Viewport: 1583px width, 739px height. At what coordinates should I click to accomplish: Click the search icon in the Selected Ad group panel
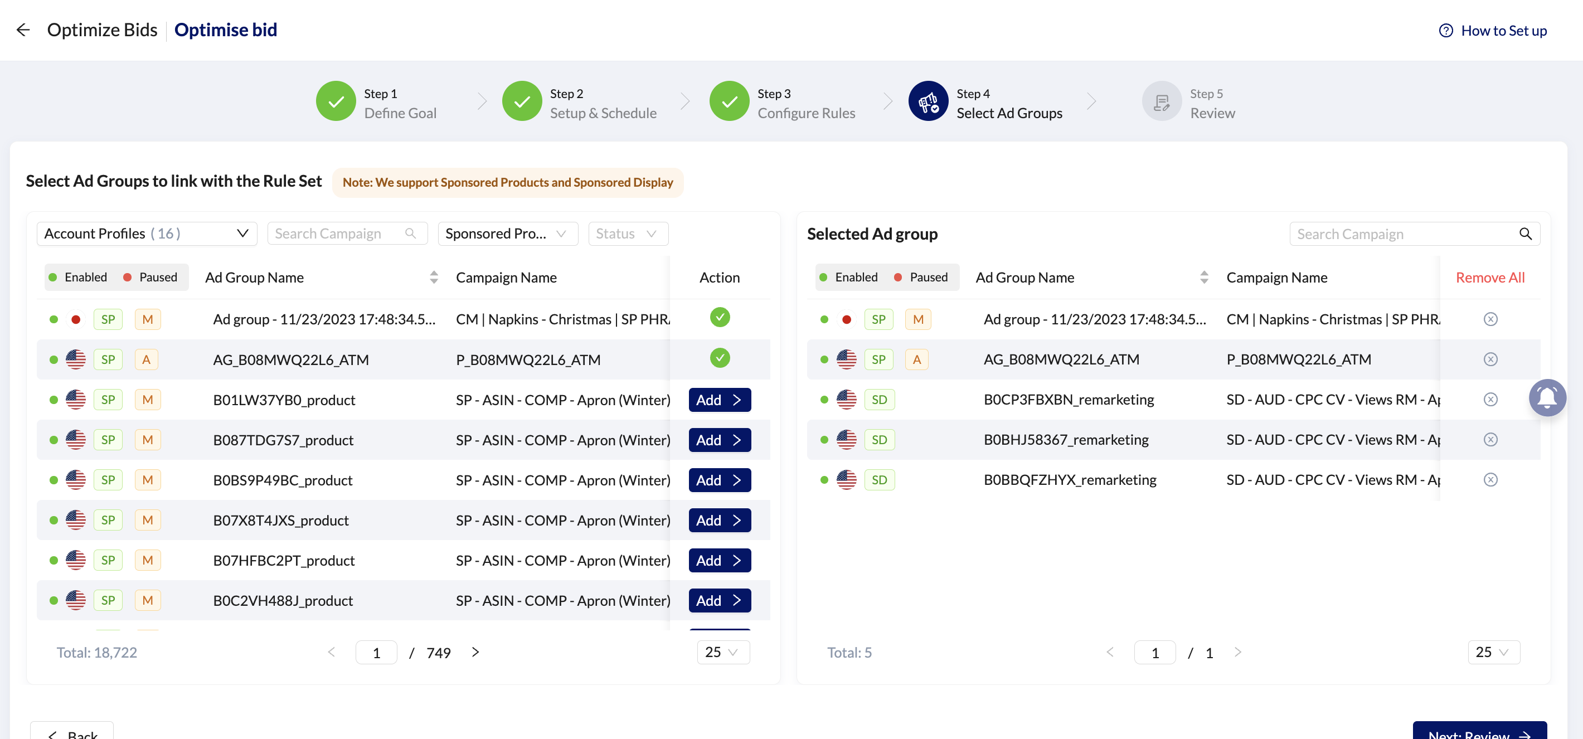[1525, 234]
